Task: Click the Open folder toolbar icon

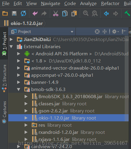Action: click(5, 13)
